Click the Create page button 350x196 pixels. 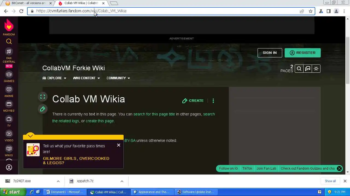[193, 101]
